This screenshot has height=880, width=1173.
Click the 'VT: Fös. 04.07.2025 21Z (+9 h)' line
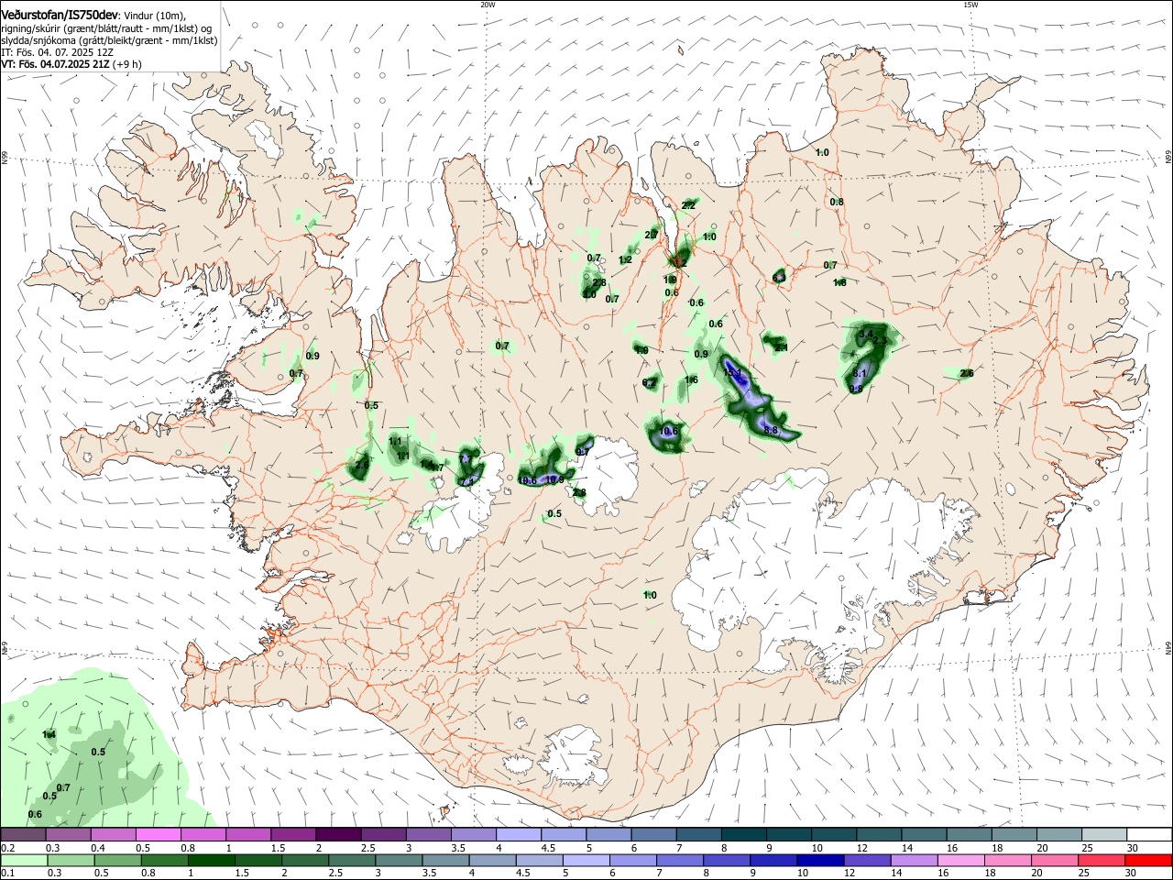71,64
